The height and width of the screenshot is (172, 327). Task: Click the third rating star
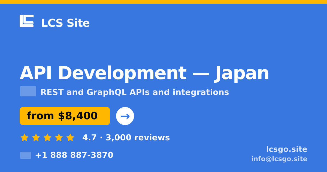[x=47, y=138]
